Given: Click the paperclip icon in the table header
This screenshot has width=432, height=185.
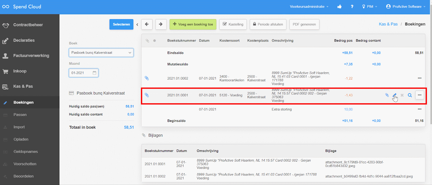Looking at the screenshot, I should [147, 41].
